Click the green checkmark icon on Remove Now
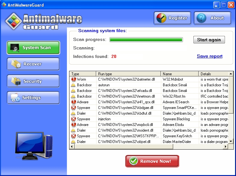The image size is (236, 176). pos(133,161)
